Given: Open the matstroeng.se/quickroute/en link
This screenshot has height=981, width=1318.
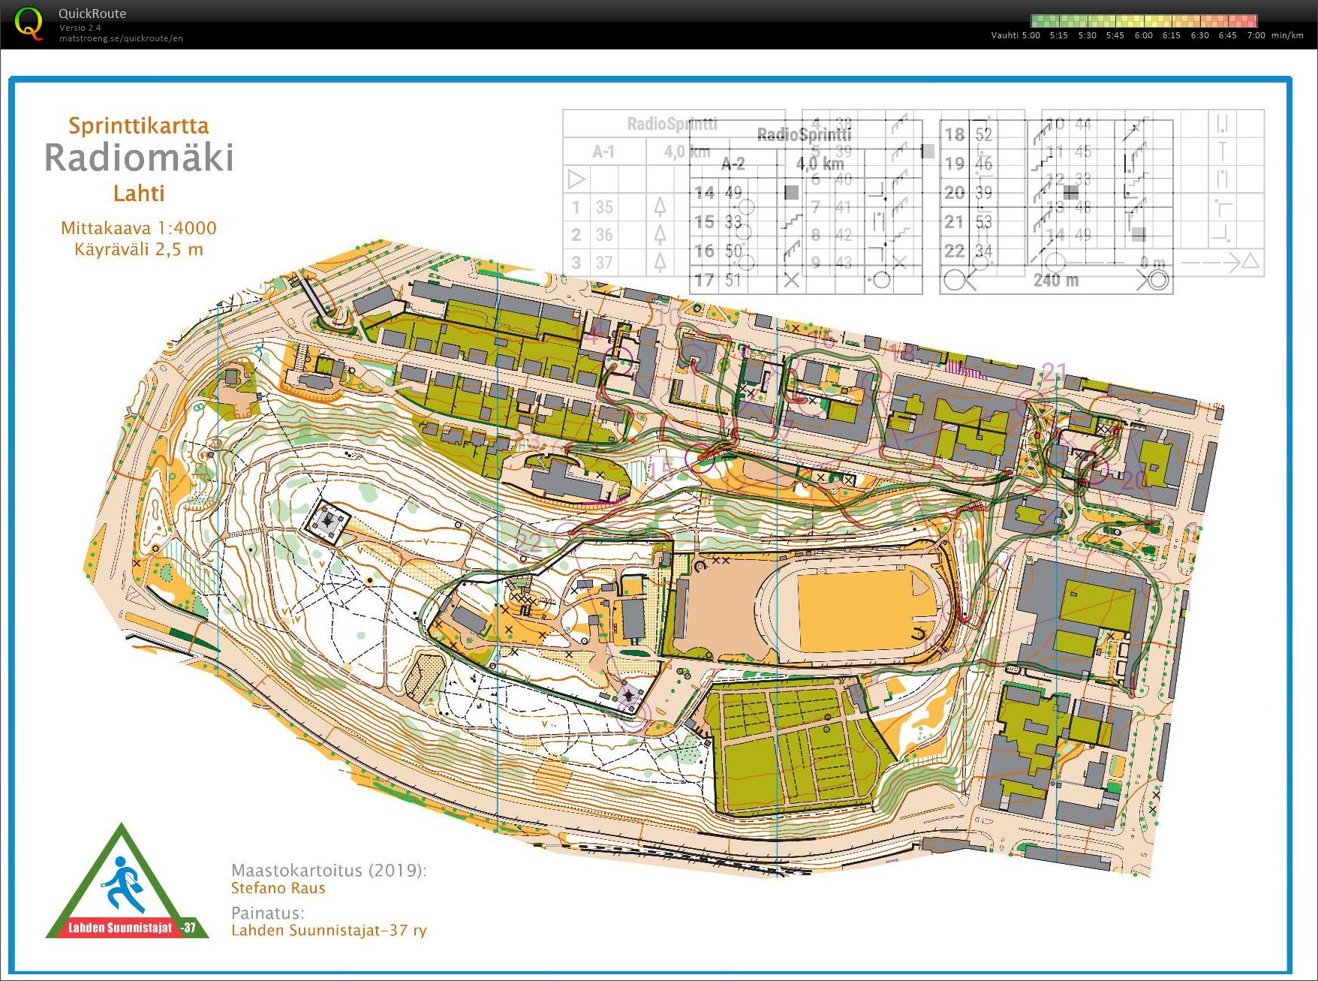Looking at the screenshot, I should [121, 38].
